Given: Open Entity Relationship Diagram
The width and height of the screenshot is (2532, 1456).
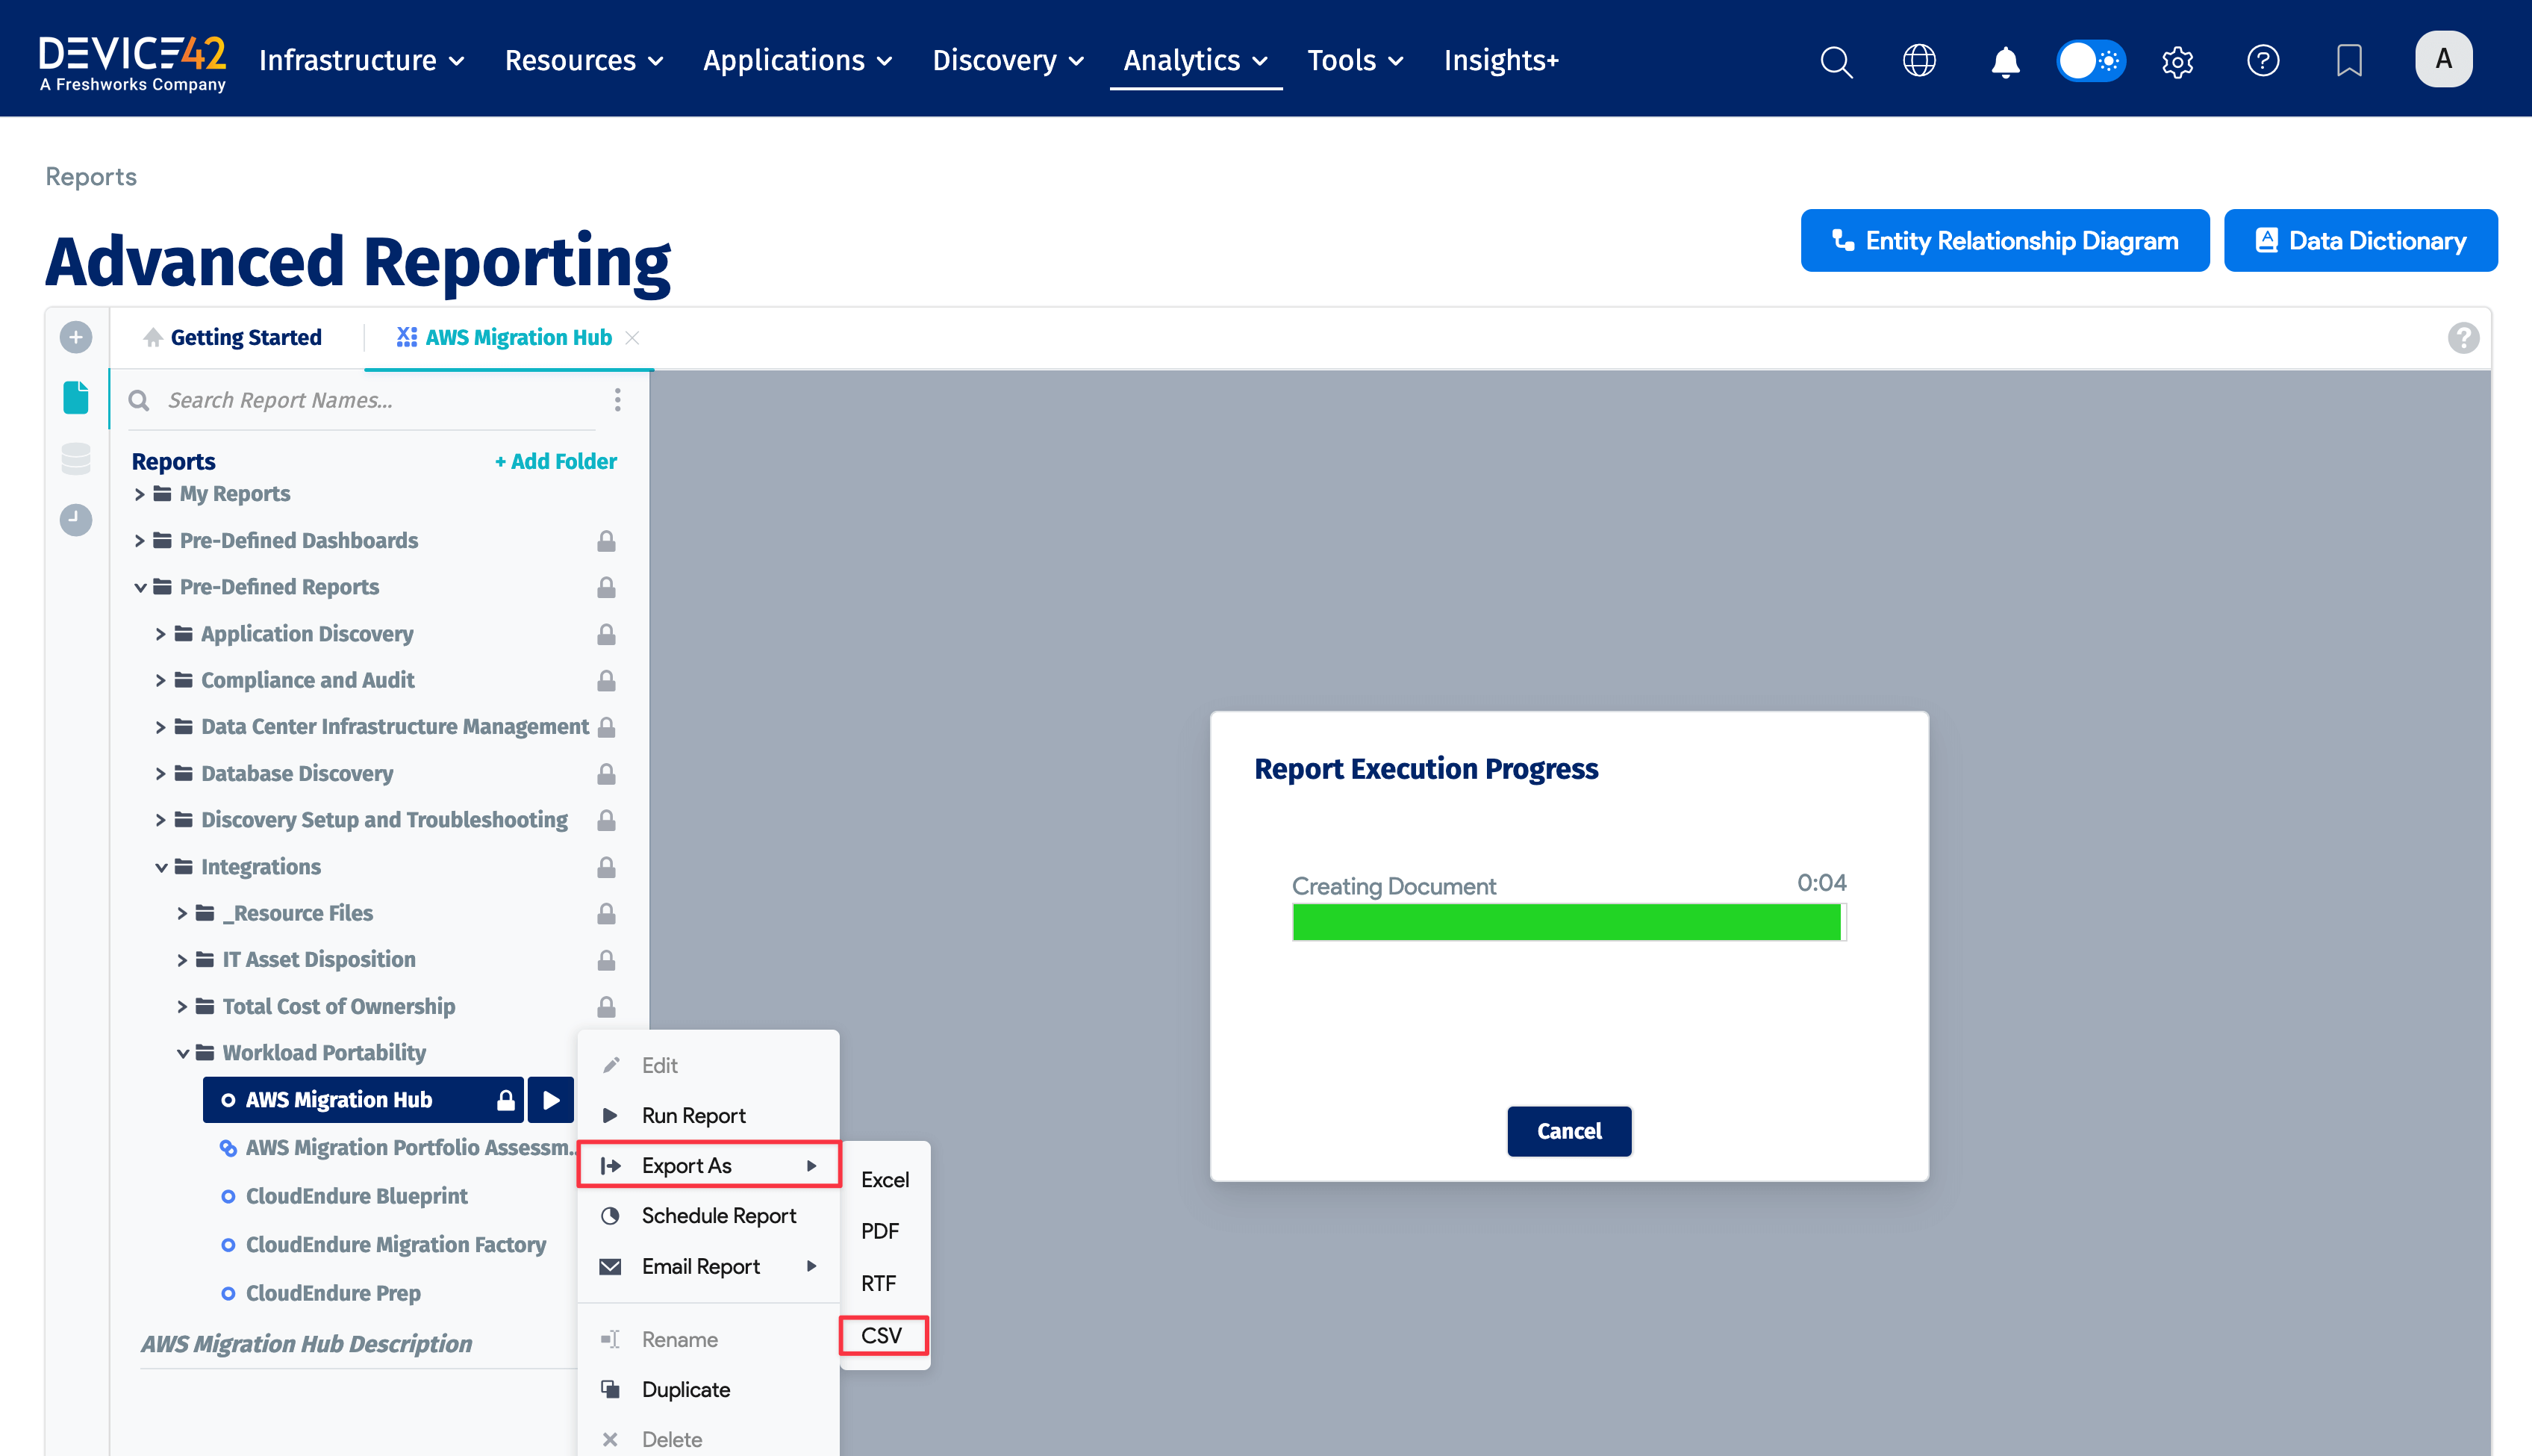Looking at the screenshot, I should (2005, 240).
